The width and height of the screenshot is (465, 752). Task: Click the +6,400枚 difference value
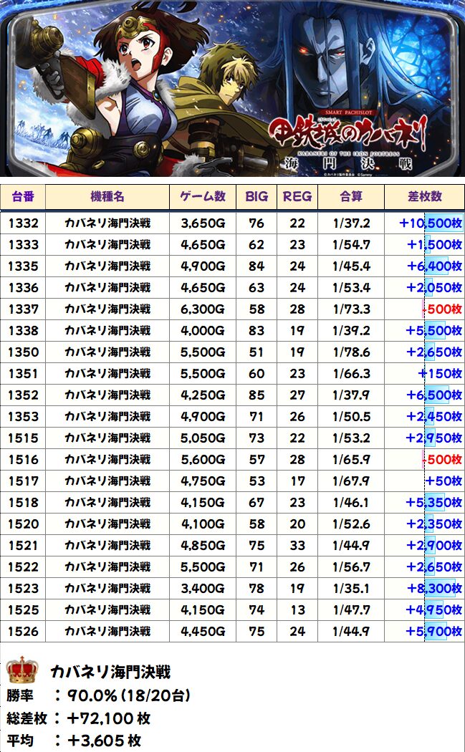tap(434, 266)
